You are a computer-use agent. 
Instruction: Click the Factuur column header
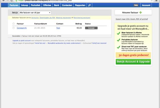click(x=20, y=24)
